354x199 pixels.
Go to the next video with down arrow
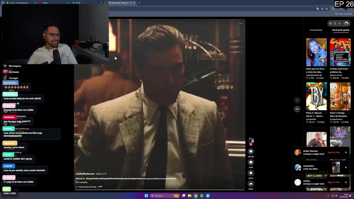pyautogui.click(x=297, y=109)
